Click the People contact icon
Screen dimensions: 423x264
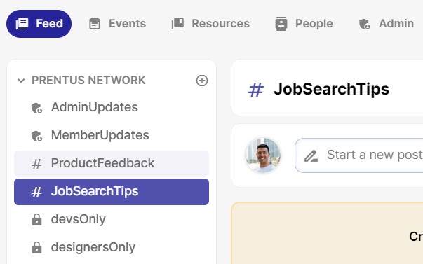click(281, 24)
